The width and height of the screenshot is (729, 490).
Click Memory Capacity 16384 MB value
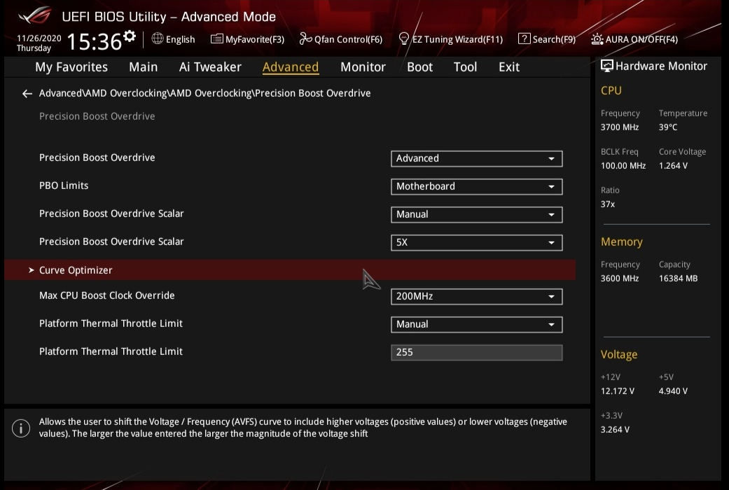(679, 278)
